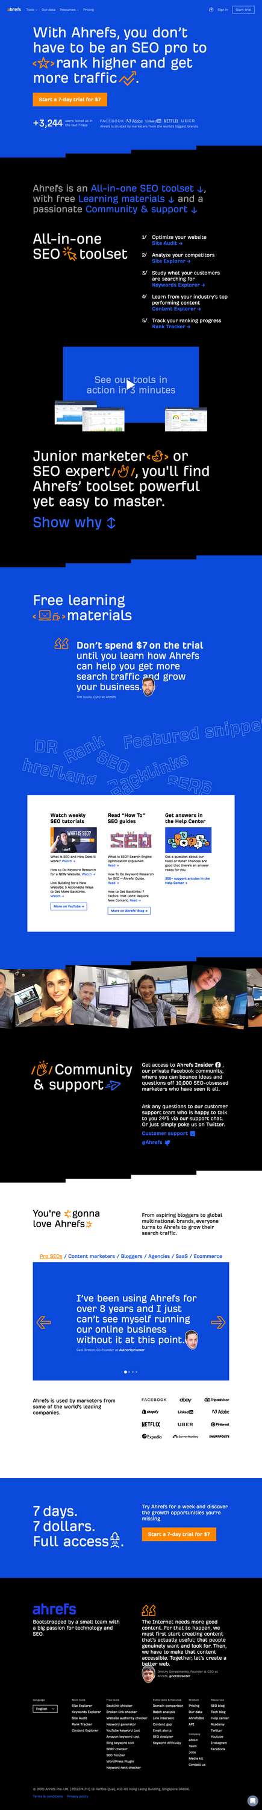Open the Keywords Explorer link in toolset list
The width and height of the screenshot is (262, 1810).
pyautogui.click(x=179, y=285)
